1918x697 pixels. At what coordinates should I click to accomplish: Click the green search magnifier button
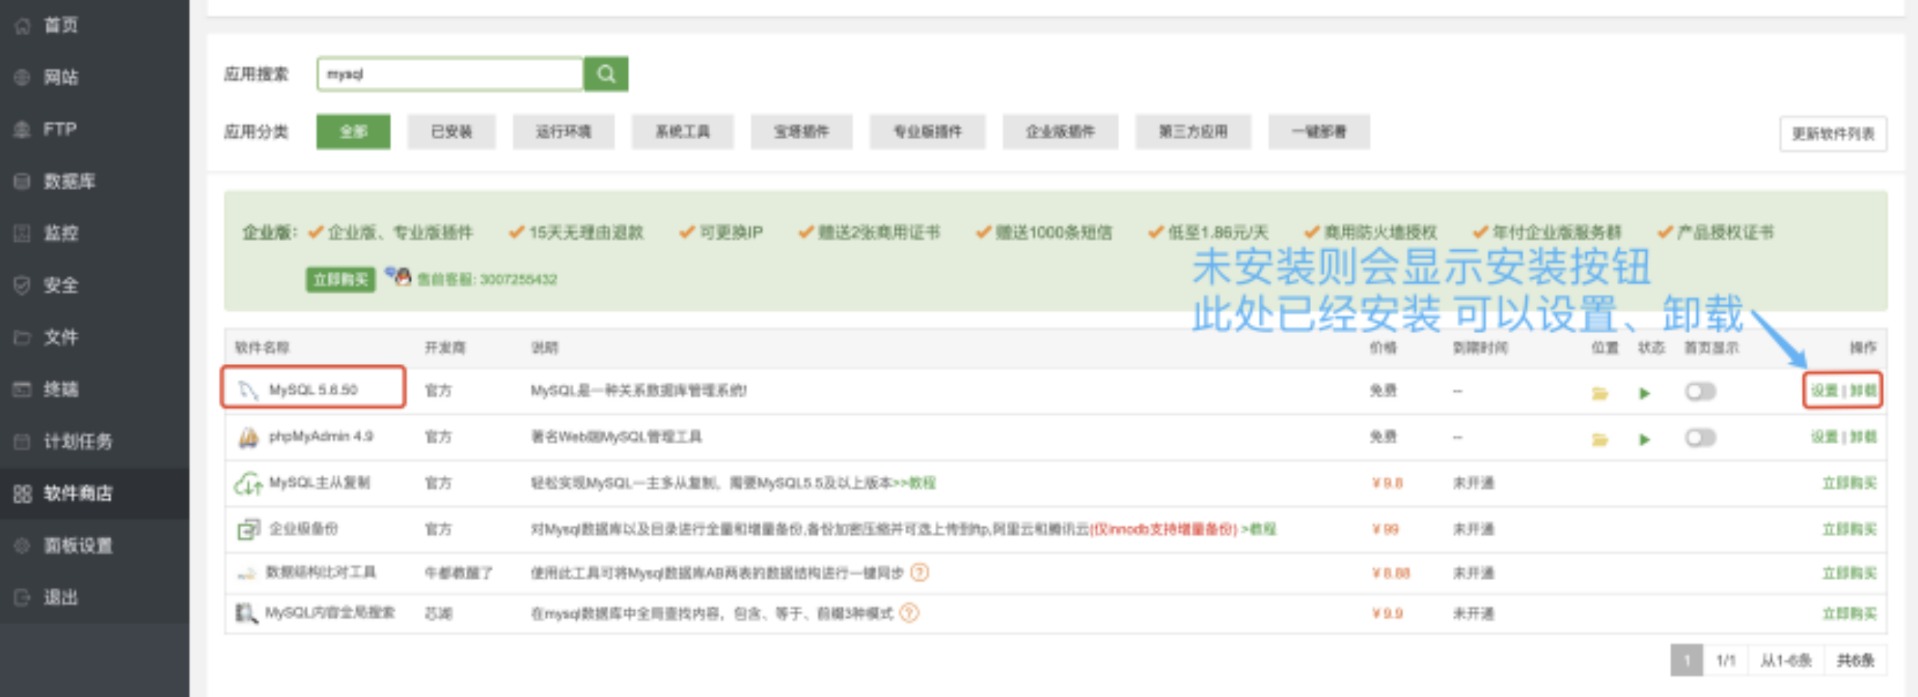tap(606, 74)
